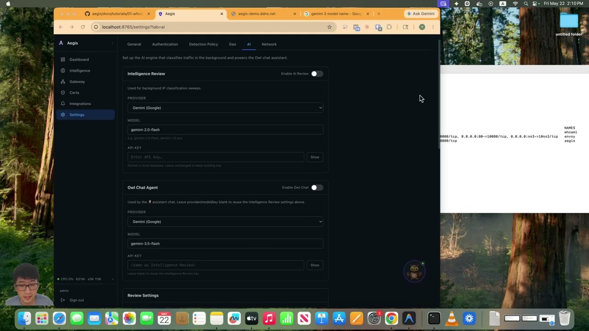The image size is (589, 331).
Task: Click the Ask Gemini button
Action: (x=421, y=14)
